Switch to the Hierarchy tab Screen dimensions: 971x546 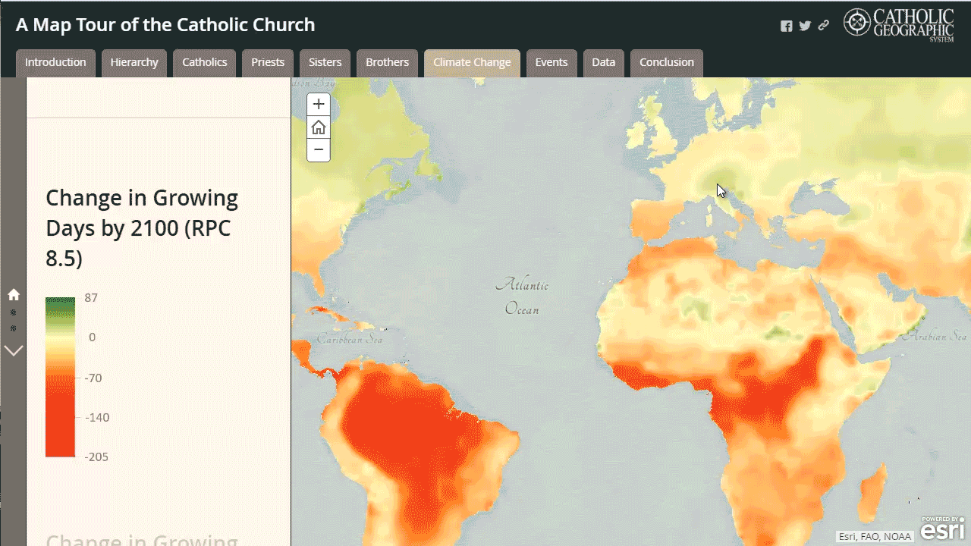pyautogui.click(x=134, y=63)
